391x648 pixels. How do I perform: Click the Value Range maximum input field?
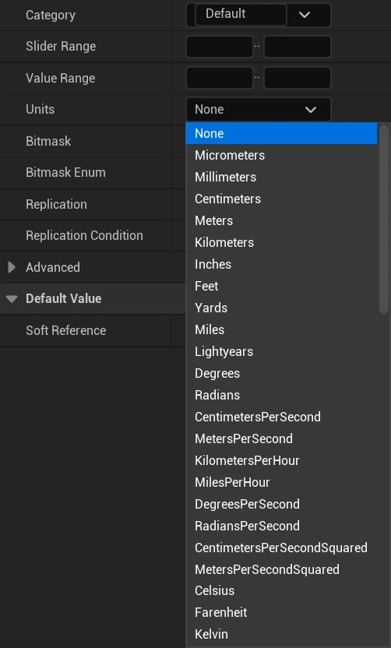[298, 78]
